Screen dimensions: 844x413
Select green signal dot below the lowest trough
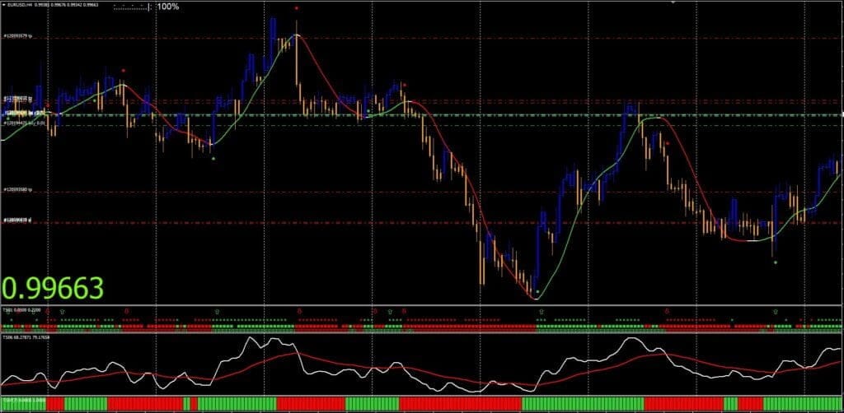tap(537, 291)
